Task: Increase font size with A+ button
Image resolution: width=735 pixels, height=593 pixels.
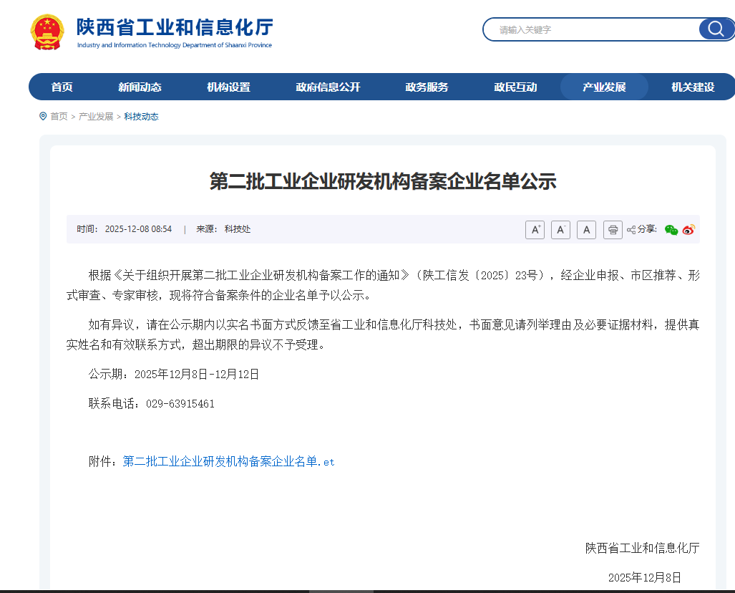Action: [535, 230]
